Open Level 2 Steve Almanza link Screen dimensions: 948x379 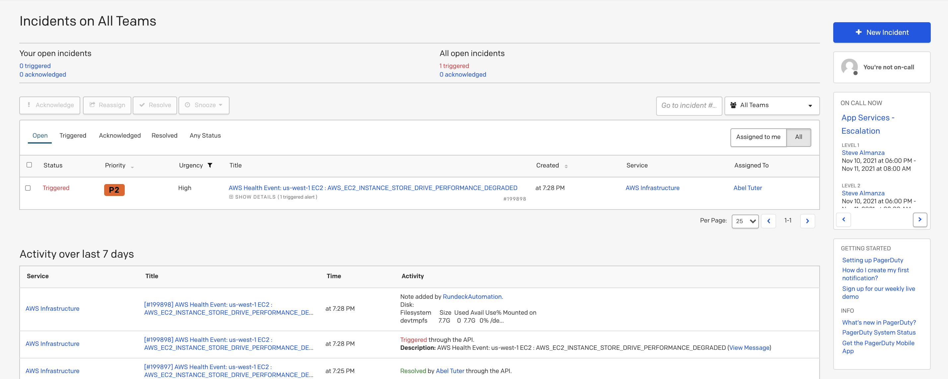point(863,193)
